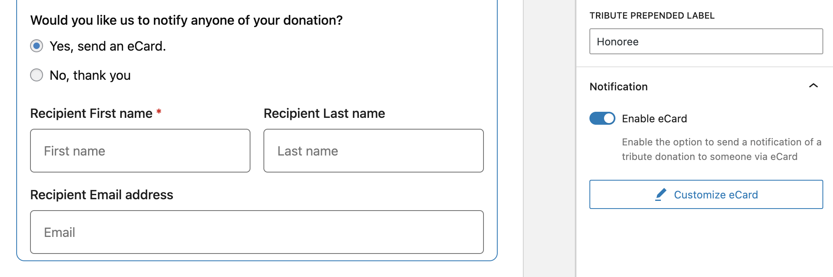Click the Tribute Prepended Label heading

pyautogui.click(x=652, y=16)
